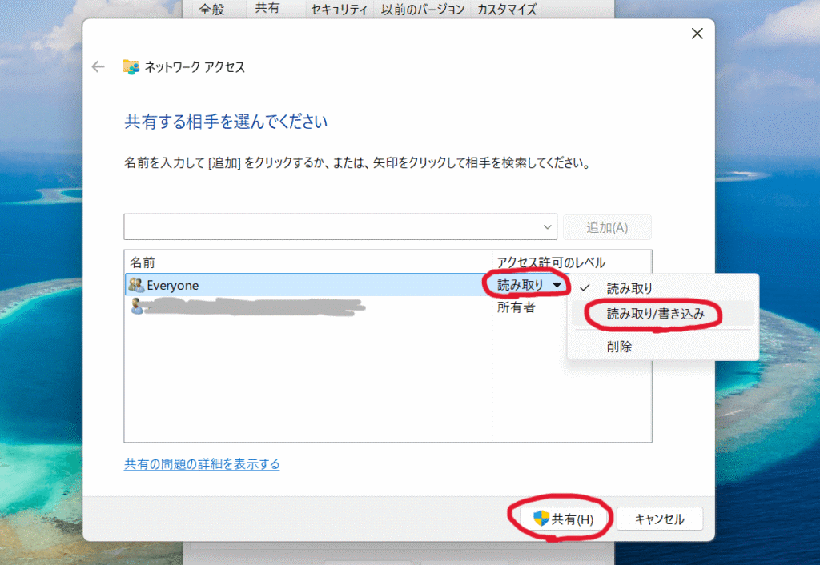
Task: Switch to the 共有 tab
Action: coord(267,10)
